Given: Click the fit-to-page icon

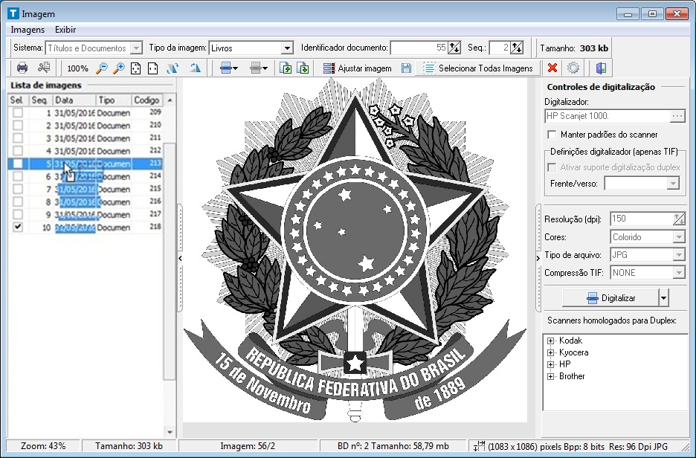Looking at the screenshot, I should coord(136,68).
